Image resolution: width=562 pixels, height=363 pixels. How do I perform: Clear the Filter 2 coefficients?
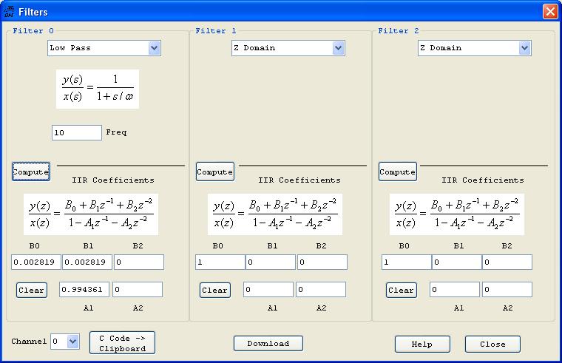point(401,290)
